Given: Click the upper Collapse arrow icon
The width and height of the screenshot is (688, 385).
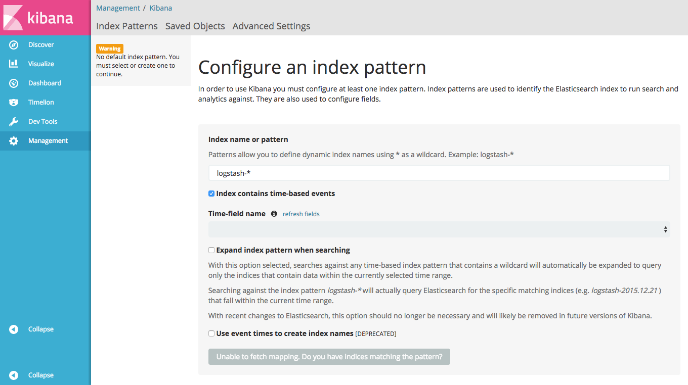Looking at the screenshot, I should [x=14, y=329].
